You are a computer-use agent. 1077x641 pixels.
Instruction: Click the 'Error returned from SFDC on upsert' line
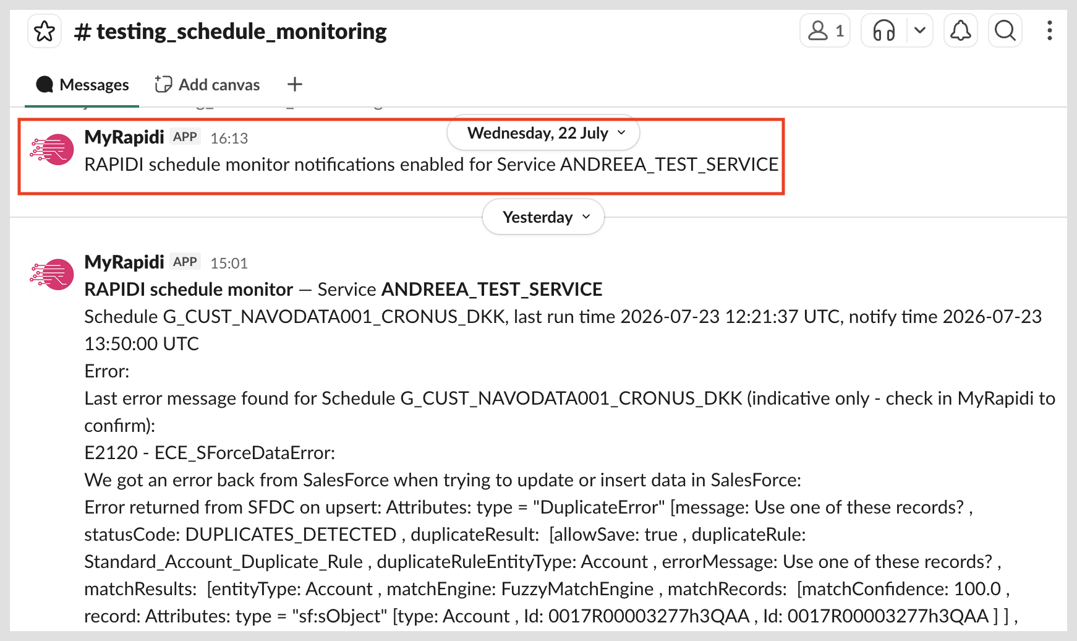click(x=529, y=507)
